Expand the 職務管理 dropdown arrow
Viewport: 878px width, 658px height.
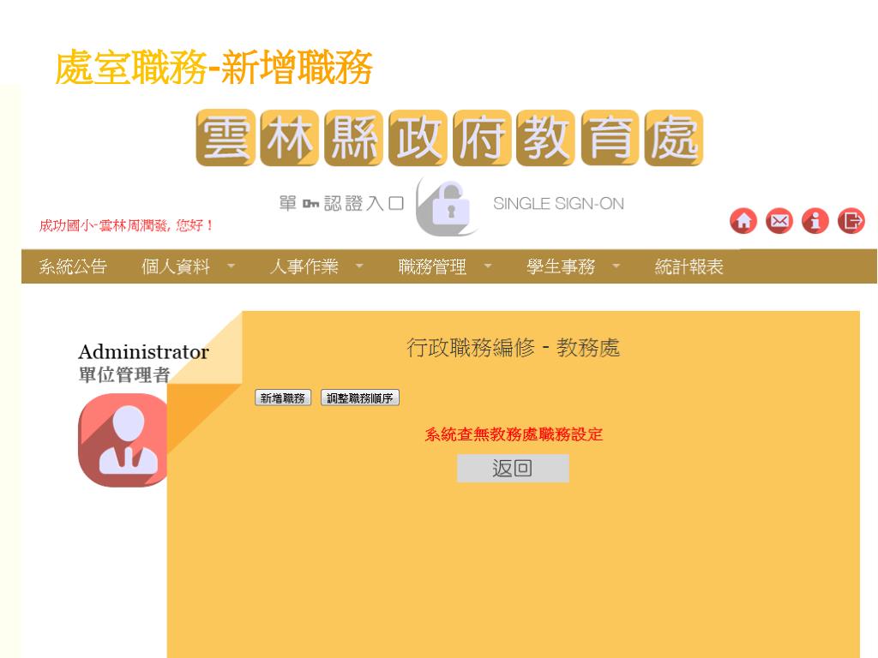point(488,266)
